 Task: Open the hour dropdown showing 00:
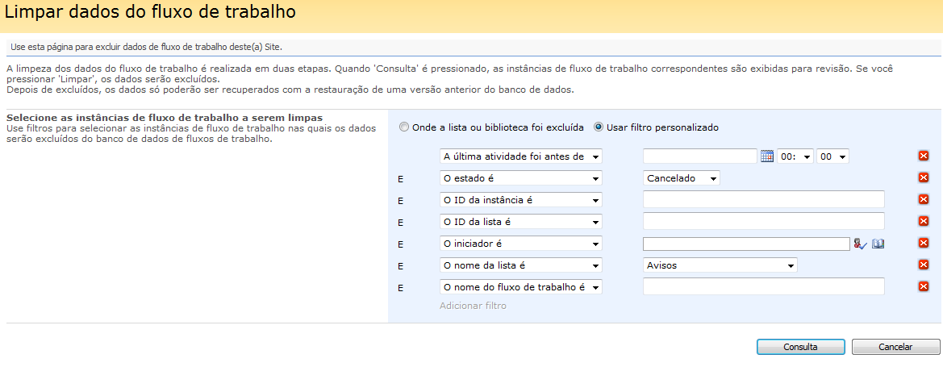pyautogui.click(x=795, y=156)
